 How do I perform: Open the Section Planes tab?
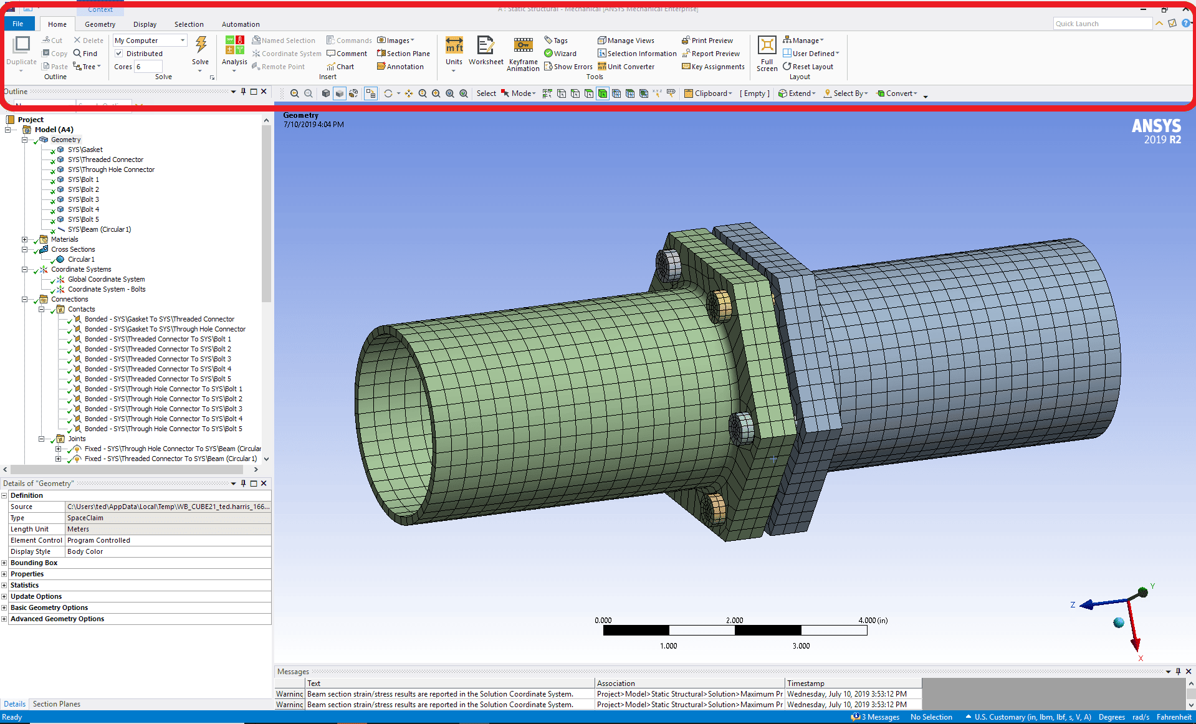(56, 704)
